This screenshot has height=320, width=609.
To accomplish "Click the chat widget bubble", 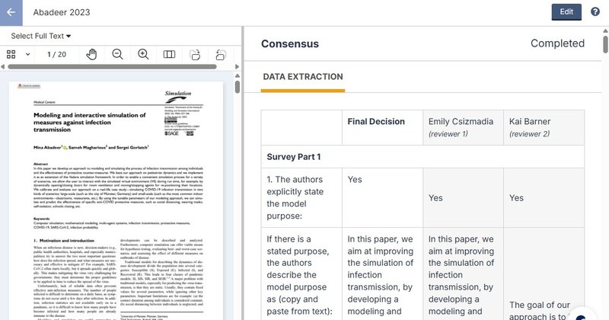I will click(580, 315).
